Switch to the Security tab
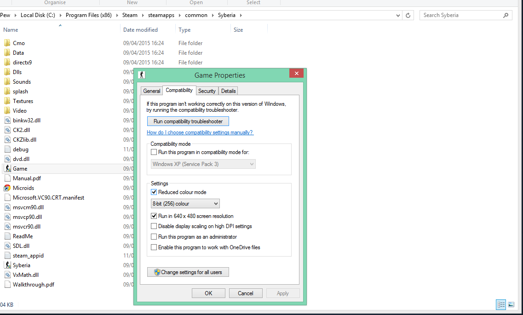This screenshot has height=315, width=523. (x=207, y=91)
